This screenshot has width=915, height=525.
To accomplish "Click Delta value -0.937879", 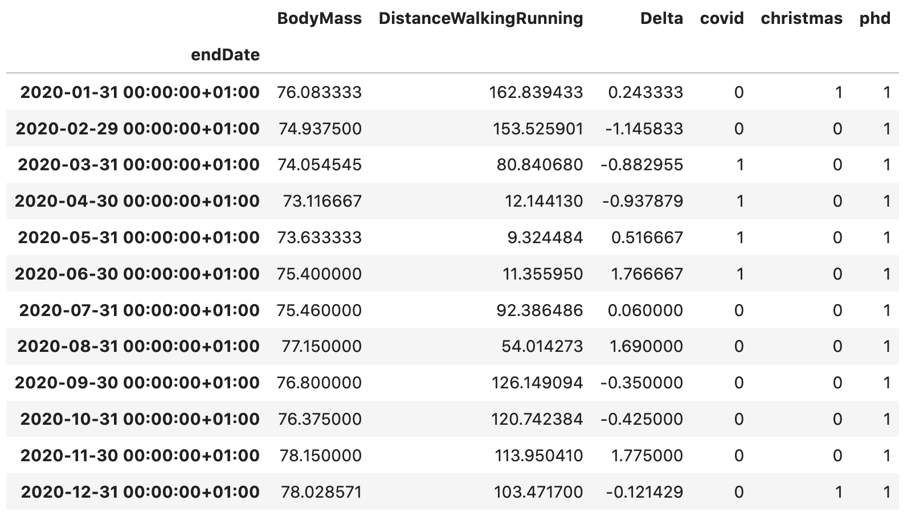I will point(642,202).
